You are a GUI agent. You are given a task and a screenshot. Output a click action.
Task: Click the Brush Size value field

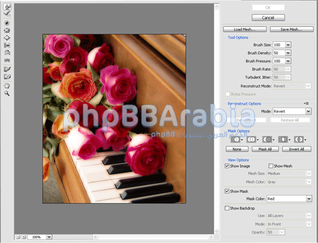click(x=279, y=45)
